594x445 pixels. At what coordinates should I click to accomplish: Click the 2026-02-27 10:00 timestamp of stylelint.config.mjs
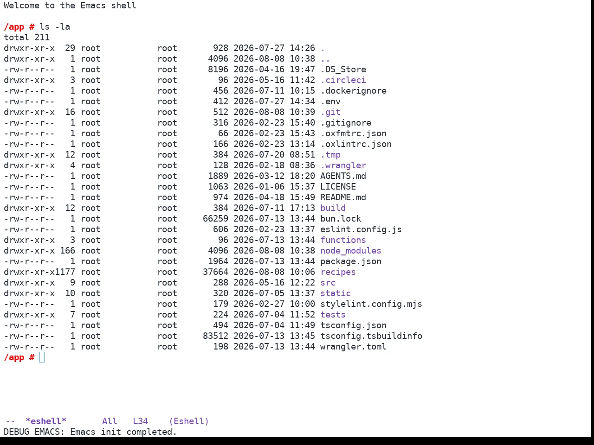point(274,304)
